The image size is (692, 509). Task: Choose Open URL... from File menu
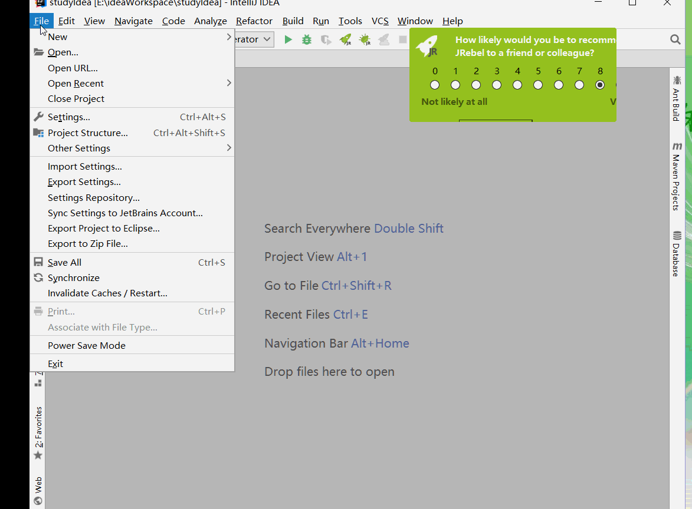[x=132, y=68]
